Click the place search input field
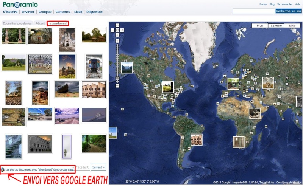This screenshot has height=186, width=303. click(x=253, y=11)
